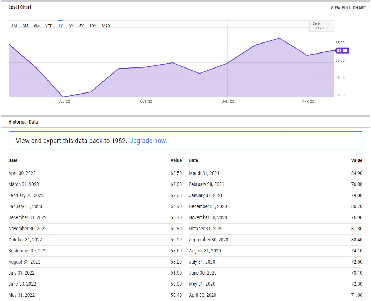Click the rightmost Value column header

[x=356, y=160]
